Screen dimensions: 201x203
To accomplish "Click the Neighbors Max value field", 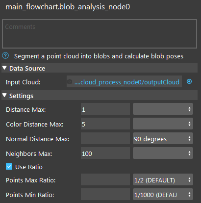I will pyautogui.click(x=105, y=153).
